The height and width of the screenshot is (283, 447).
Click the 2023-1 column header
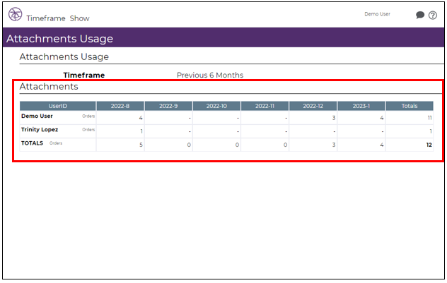[x=361, y=106]
